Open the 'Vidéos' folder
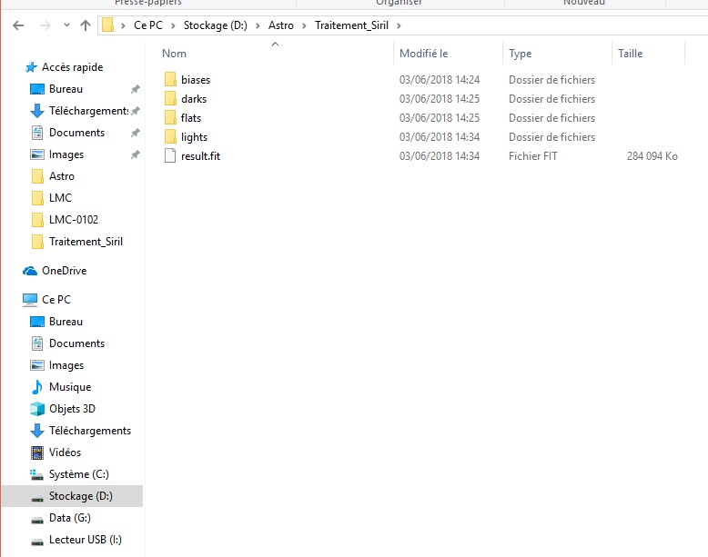708x557 pixels. 65,453
